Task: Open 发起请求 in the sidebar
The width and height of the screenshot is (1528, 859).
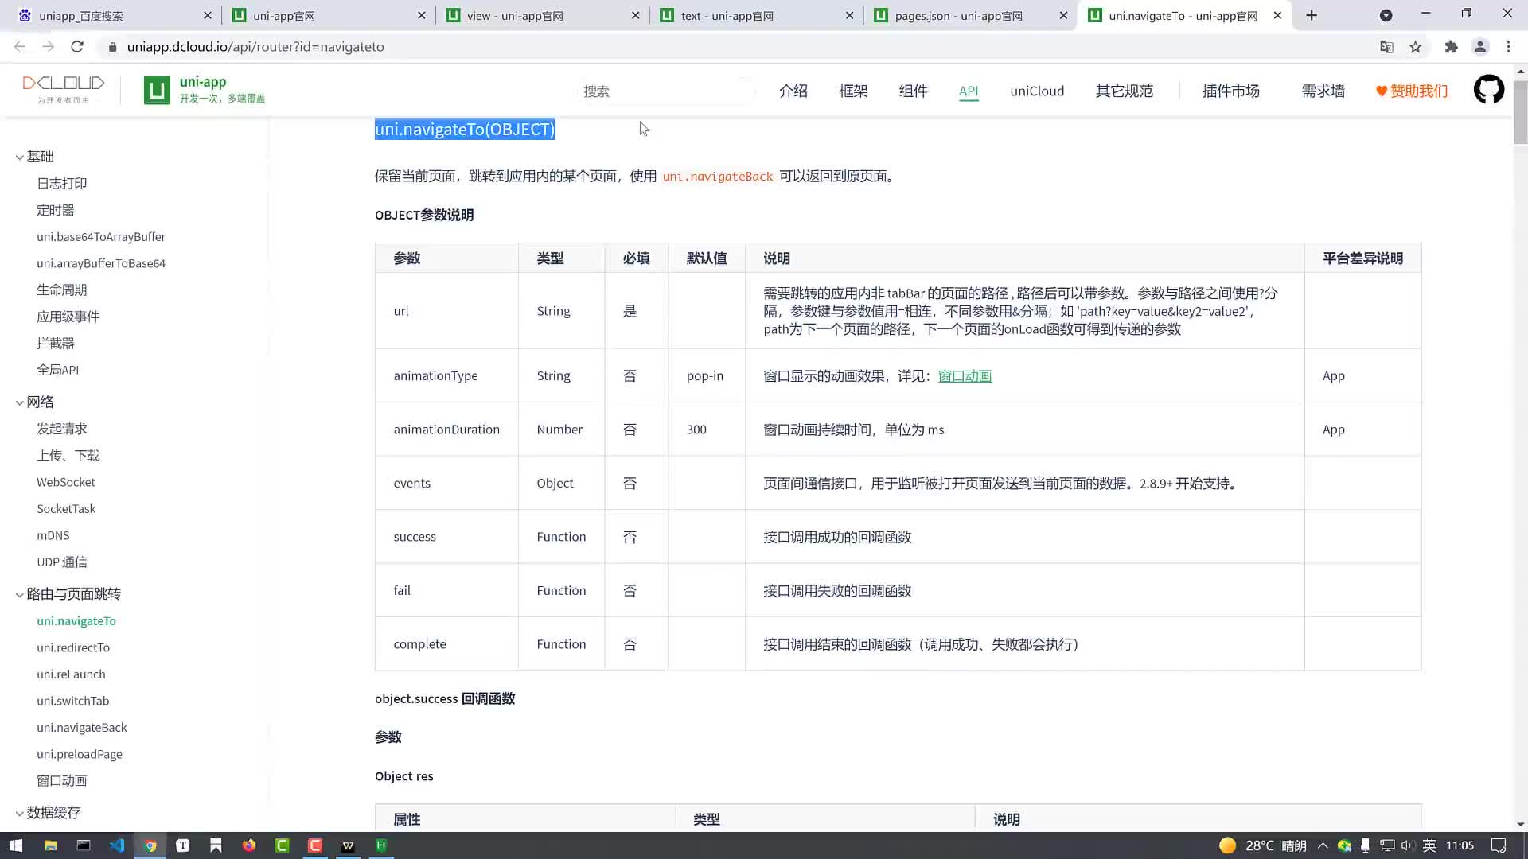Action: [x=61, y=429]
